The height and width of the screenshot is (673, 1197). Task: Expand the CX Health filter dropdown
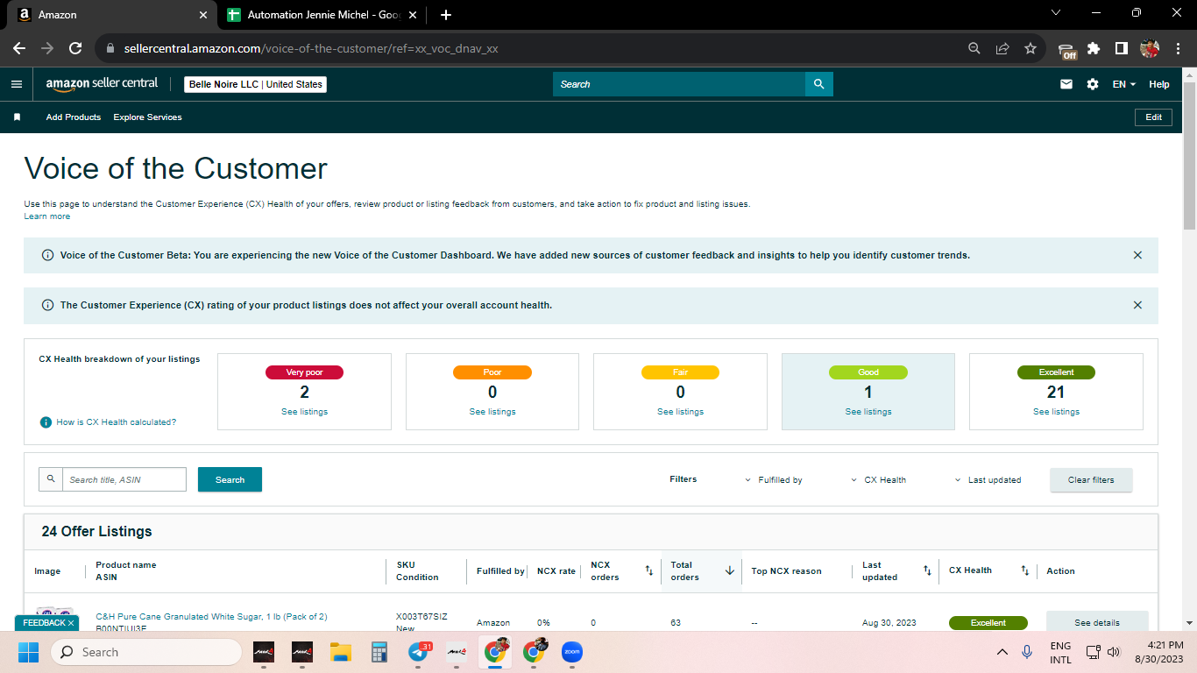tap(879, 480)
